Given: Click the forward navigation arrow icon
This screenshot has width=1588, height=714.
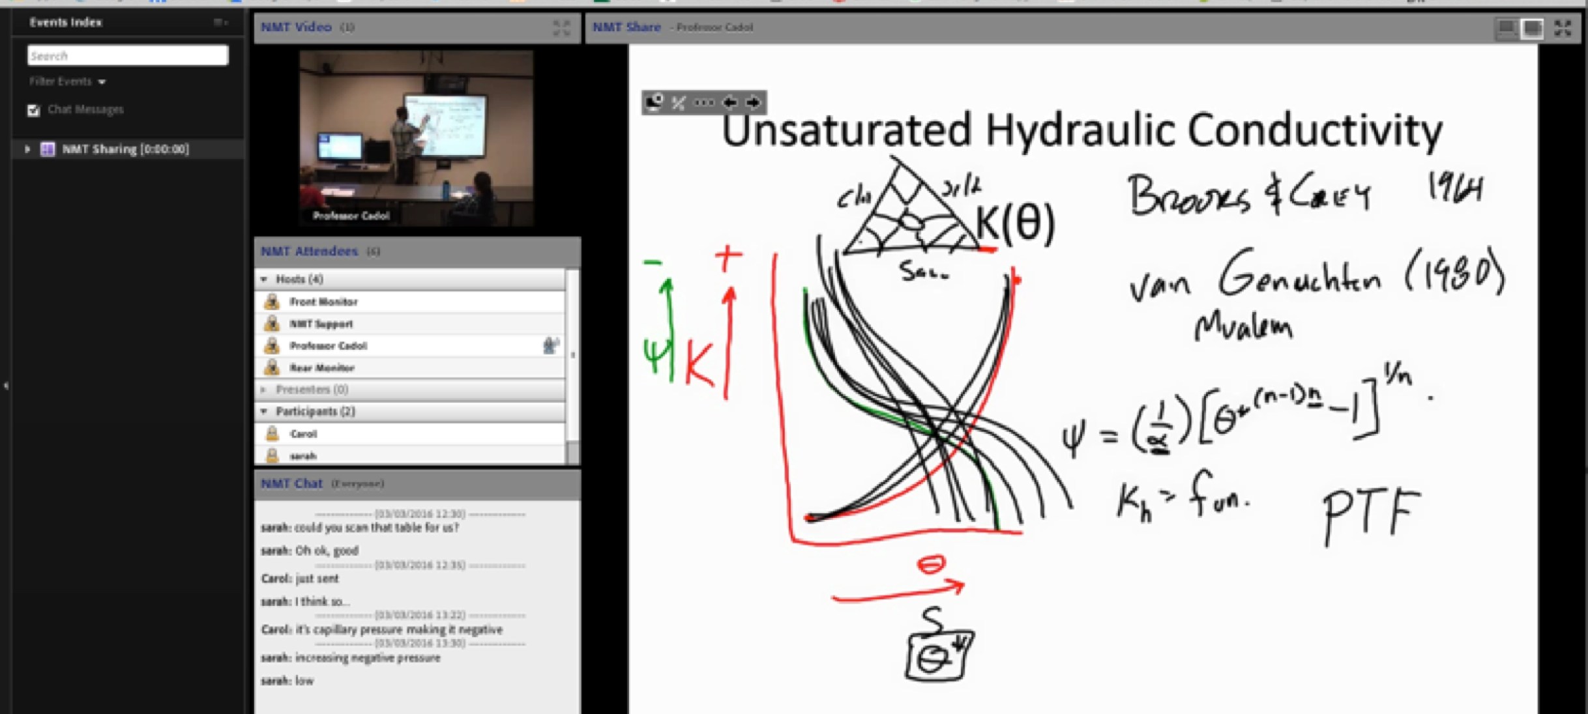Looking at the screenshot, I should (754, 102).
